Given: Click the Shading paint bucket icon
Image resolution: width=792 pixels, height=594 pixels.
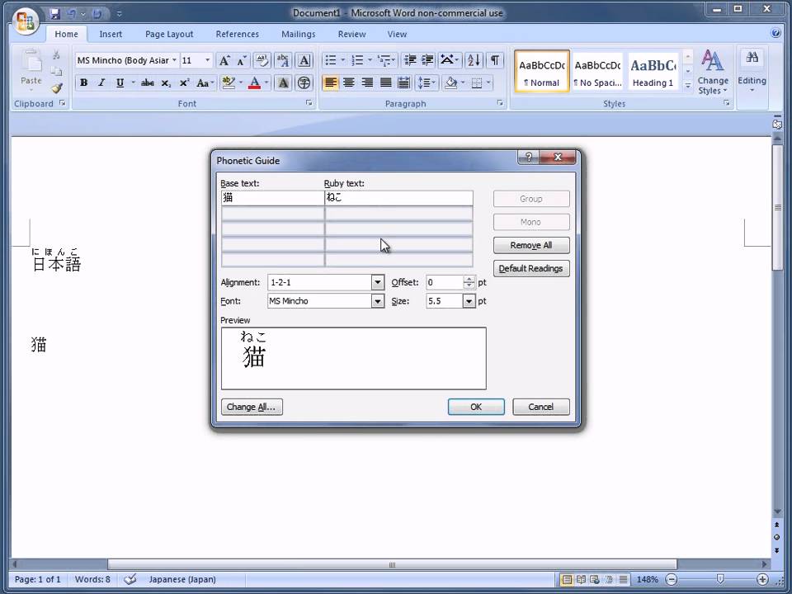Looking at the screenshot, I should (x=450, y=82).
